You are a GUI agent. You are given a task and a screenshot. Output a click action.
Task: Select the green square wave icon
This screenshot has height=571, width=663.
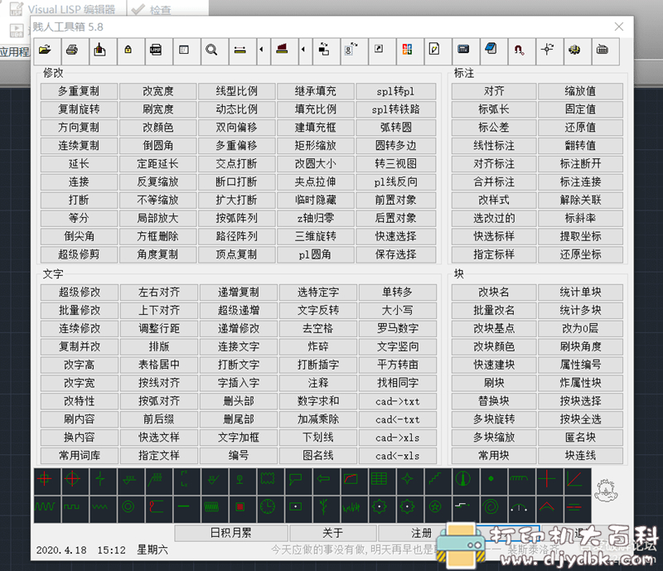click(75, 509)
